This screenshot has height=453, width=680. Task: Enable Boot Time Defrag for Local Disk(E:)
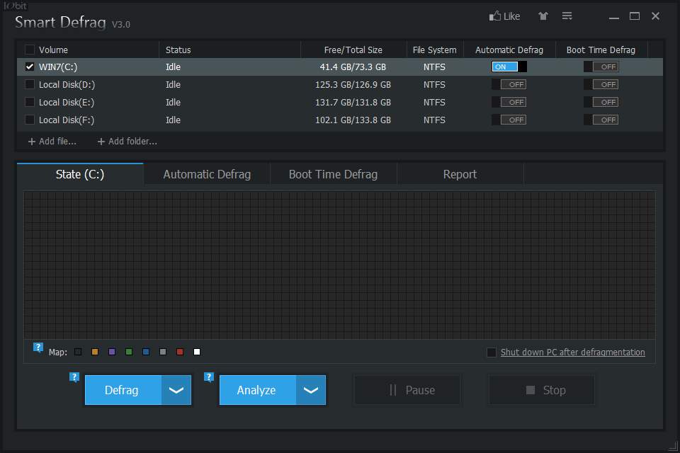[x=601, y=103]
